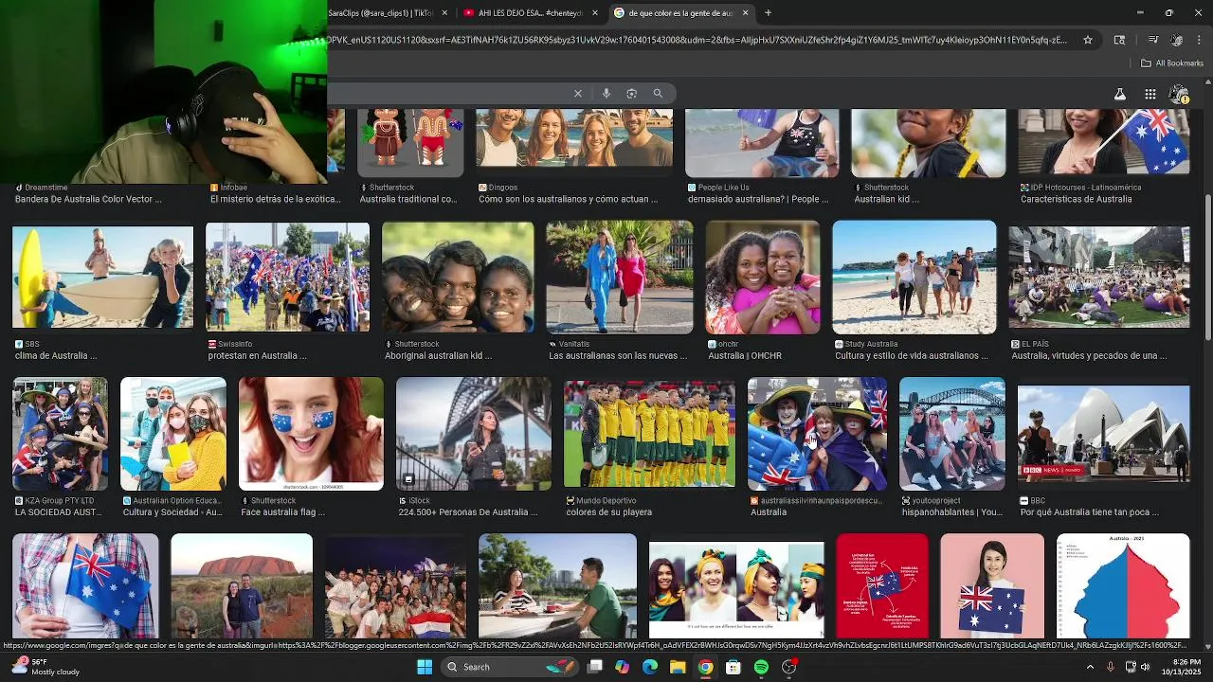Open the weather widget 56°F Mostly cloudy
1213x682 pixels.
click(45, 667)
